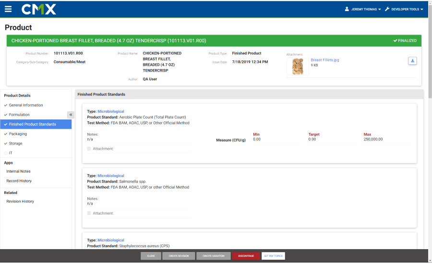Click the Finalized checkmark status icon
Viewport: 432px width, 264px height.
[x=395, y=41]
